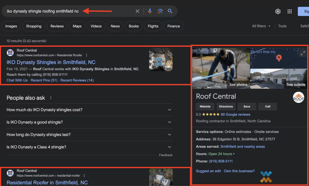Open the 99 Google reviews link

tap(235, 114)
